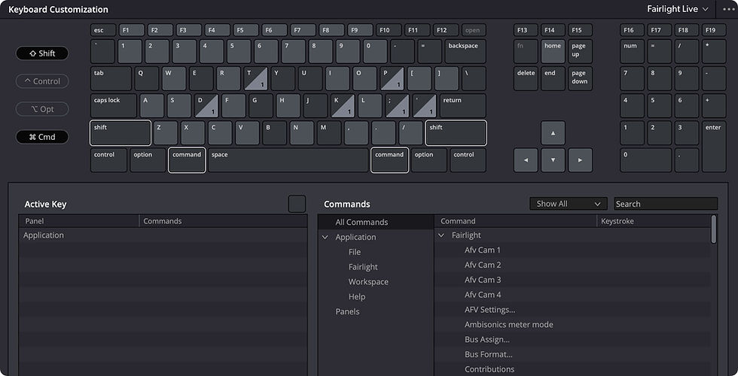Select the Afv Cam 4 command
The width and height of the screenshot is (738, 376).
(483, 295)
